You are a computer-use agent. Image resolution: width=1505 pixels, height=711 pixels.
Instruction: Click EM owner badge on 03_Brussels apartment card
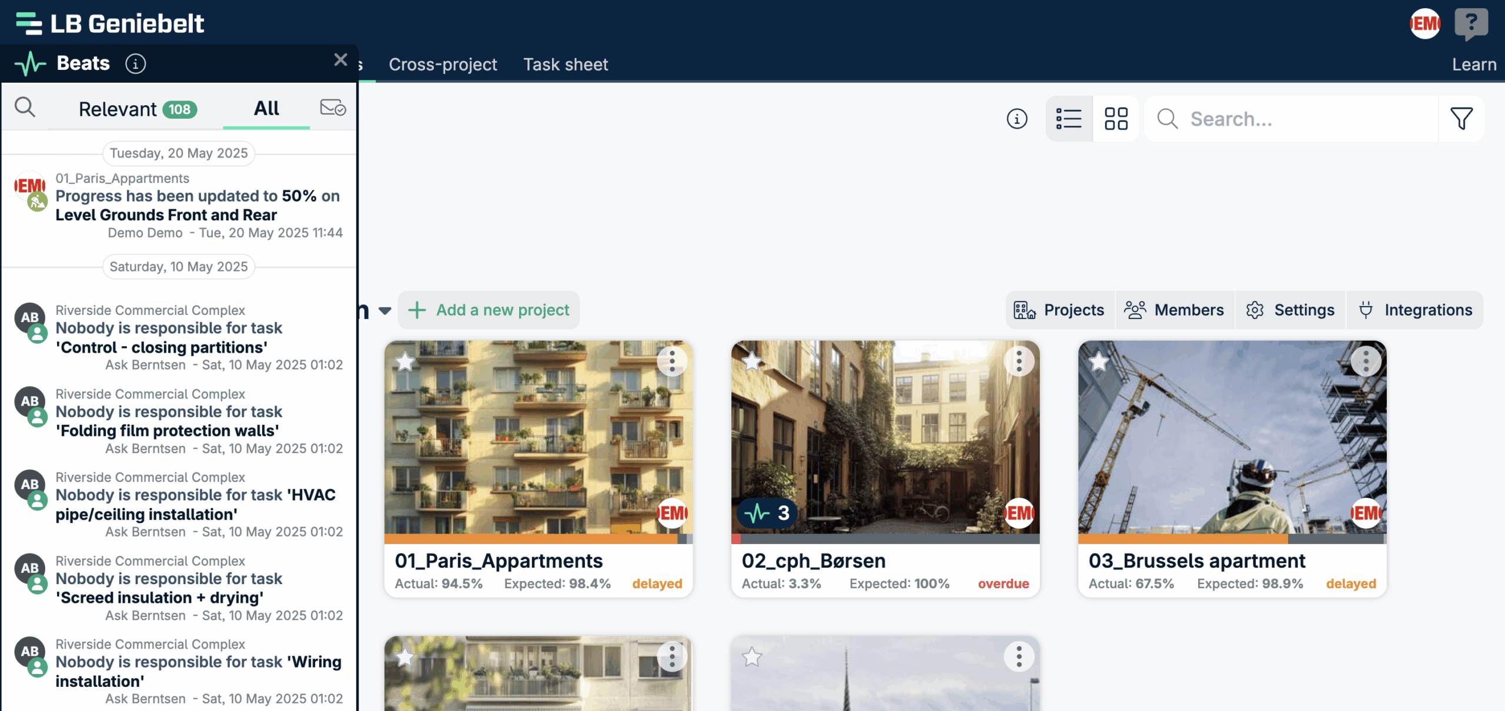point(1366,513)
